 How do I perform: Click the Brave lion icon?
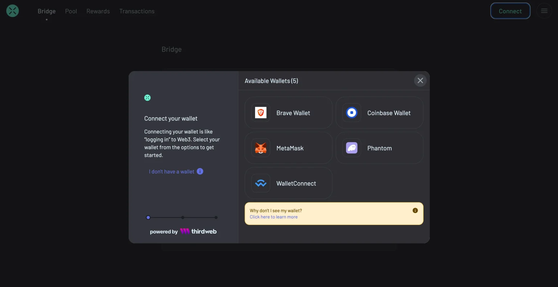point(261,112)
